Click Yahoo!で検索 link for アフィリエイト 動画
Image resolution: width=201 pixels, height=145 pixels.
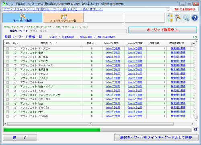[x=113, y=82]
